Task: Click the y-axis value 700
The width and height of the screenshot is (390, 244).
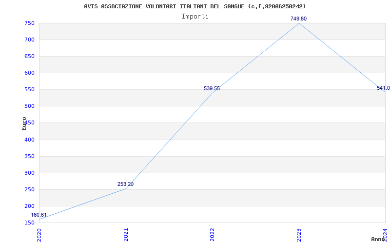Action: 29,40
